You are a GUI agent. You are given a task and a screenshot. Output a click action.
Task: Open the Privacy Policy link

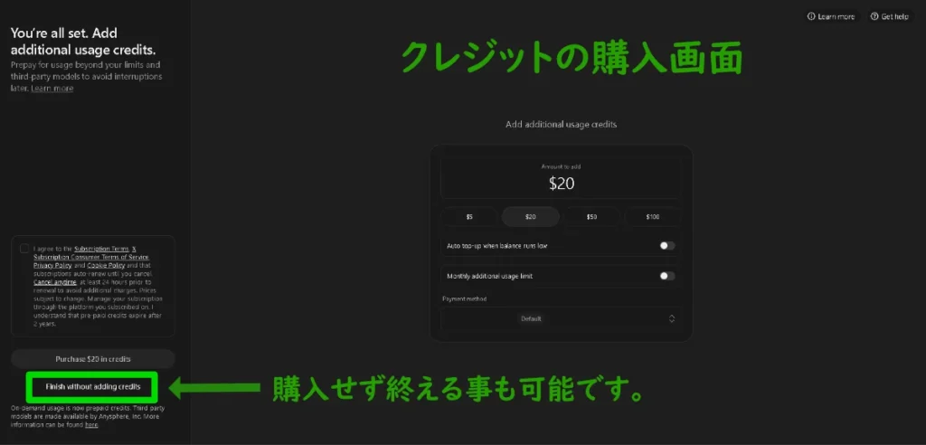pos(52,266)
